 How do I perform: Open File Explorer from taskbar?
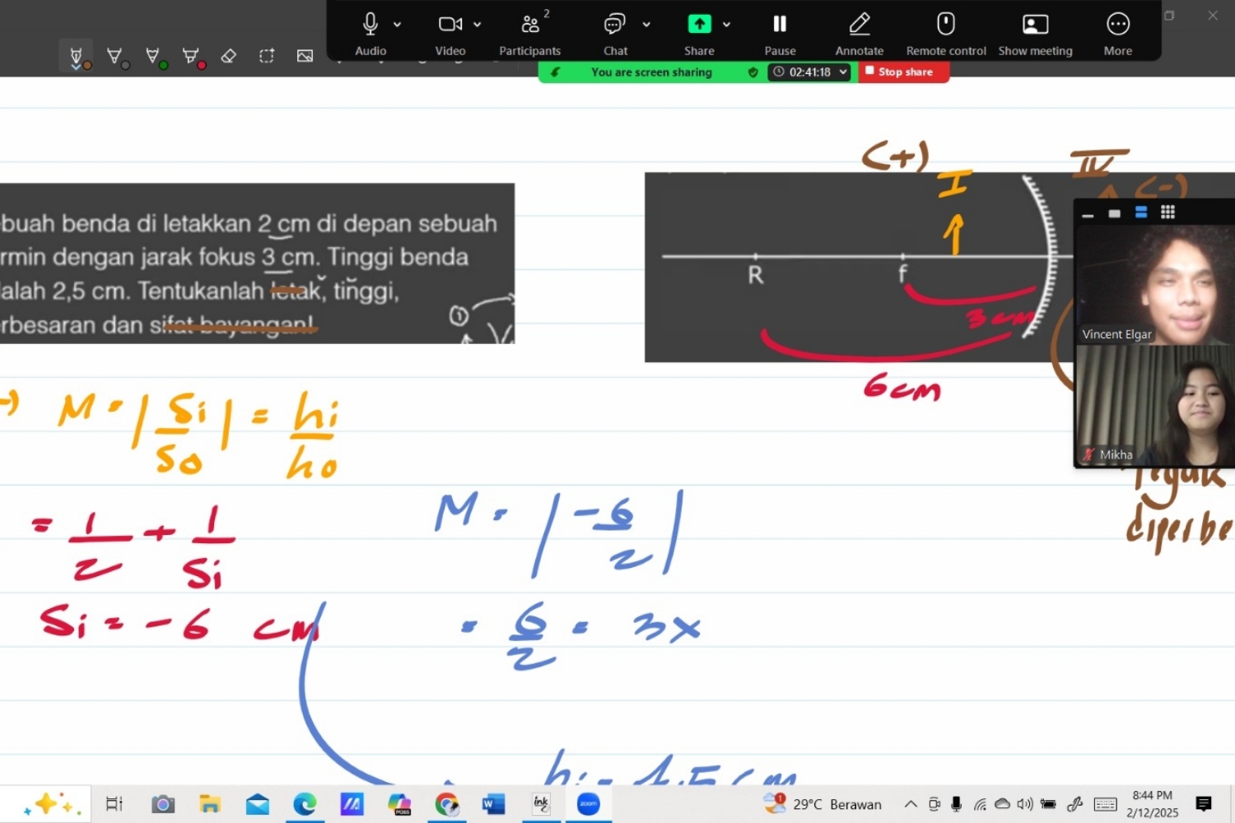(210, 804)
